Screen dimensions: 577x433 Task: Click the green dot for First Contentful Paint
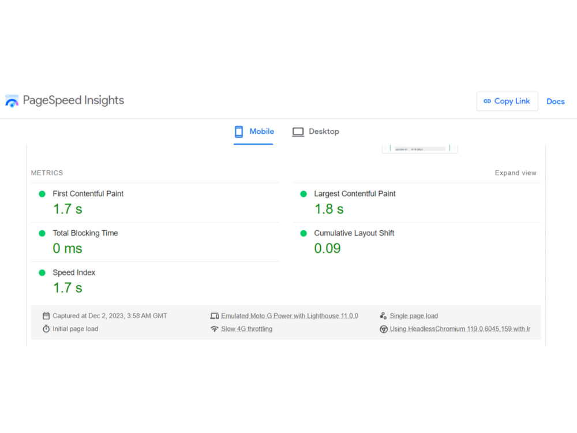point(41,193)
